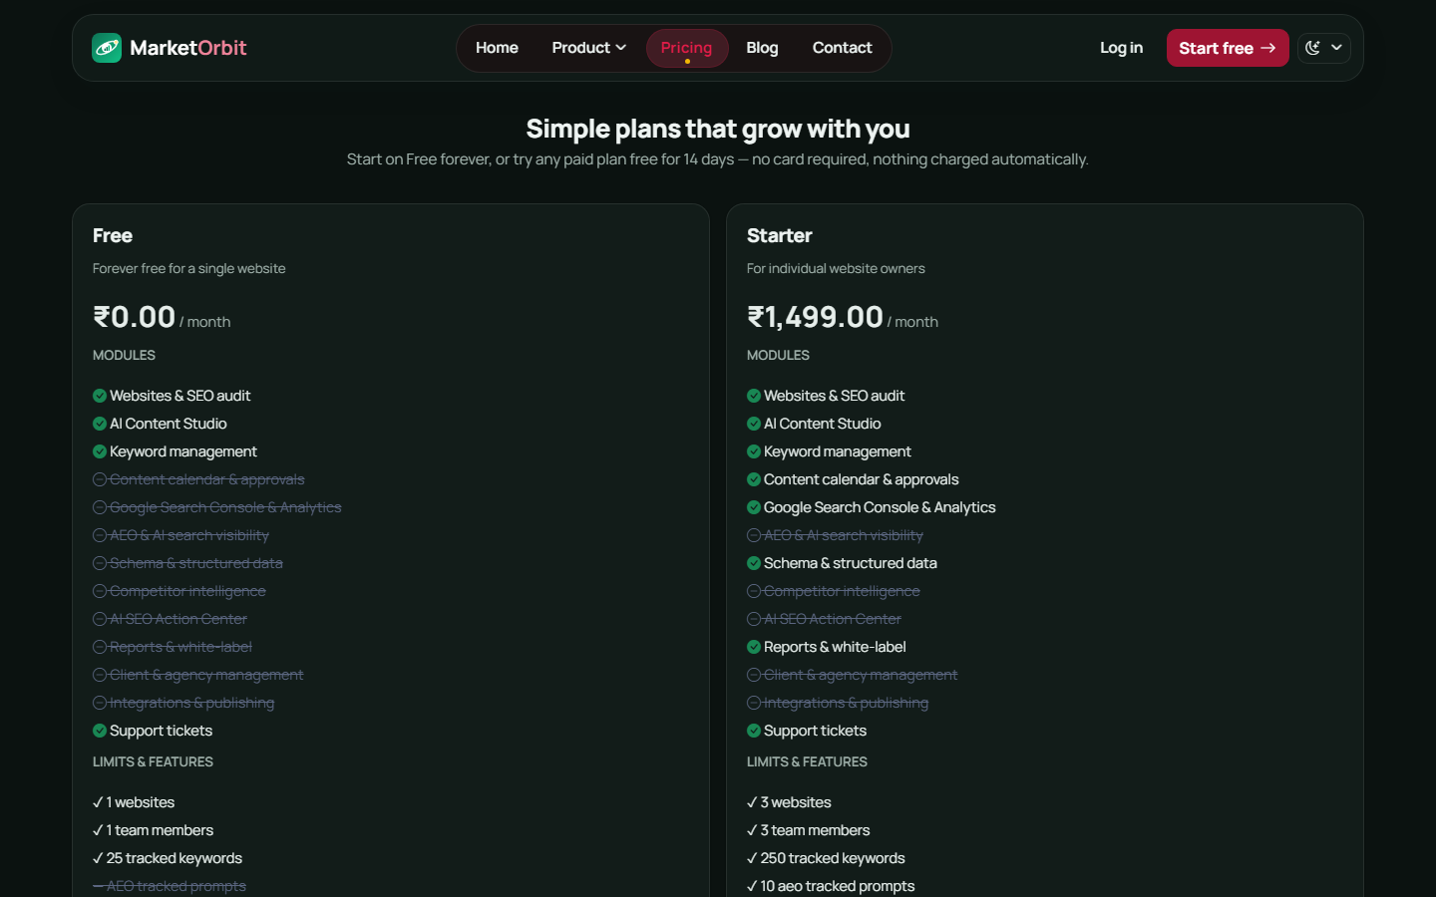Click the disabled icon beside Free plan's Content calendar & approvals
The image size is (1436, 897).
(100, 479)
